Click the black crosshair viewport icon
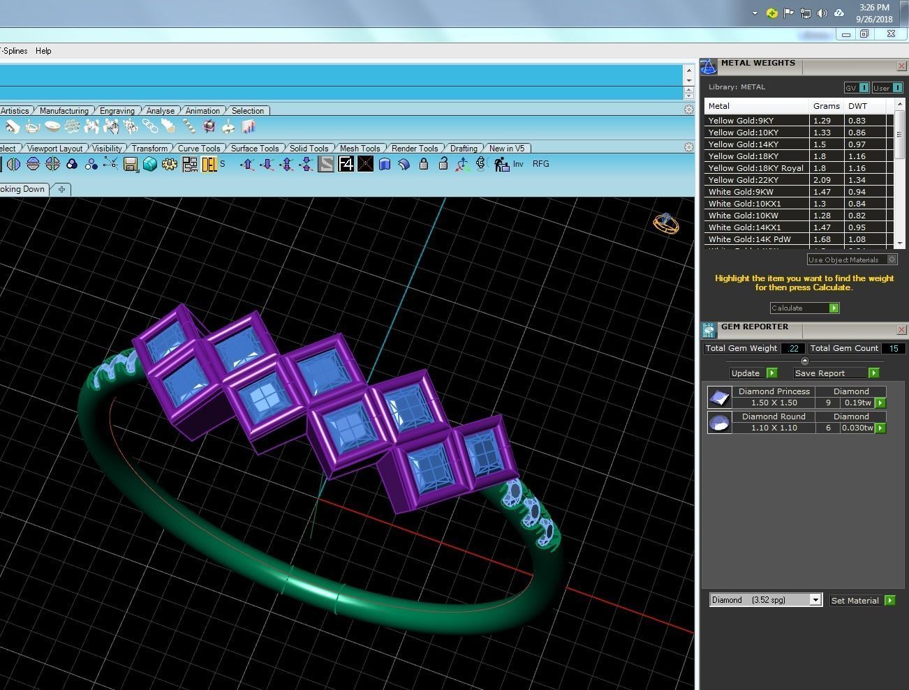909x690 pixels. pyautogui.click(x=365, y=164)
